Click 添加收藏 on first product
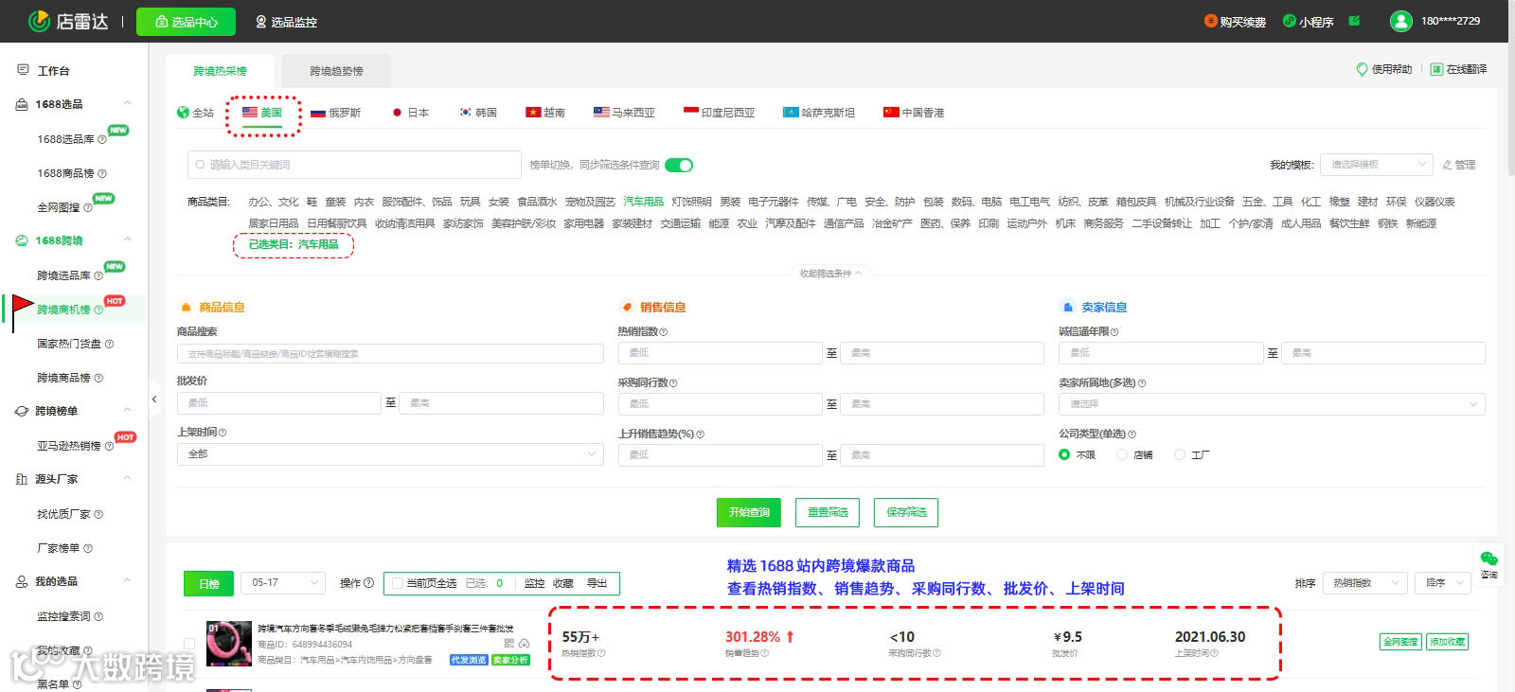 click(x=1448, y=642)
